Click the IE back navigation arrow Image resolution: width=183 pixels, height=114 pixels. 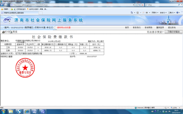(2, 5)
